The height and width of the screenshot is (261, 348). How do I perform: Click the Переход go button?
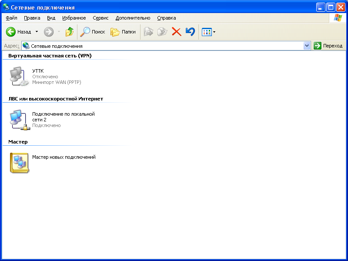click(328, 46)
